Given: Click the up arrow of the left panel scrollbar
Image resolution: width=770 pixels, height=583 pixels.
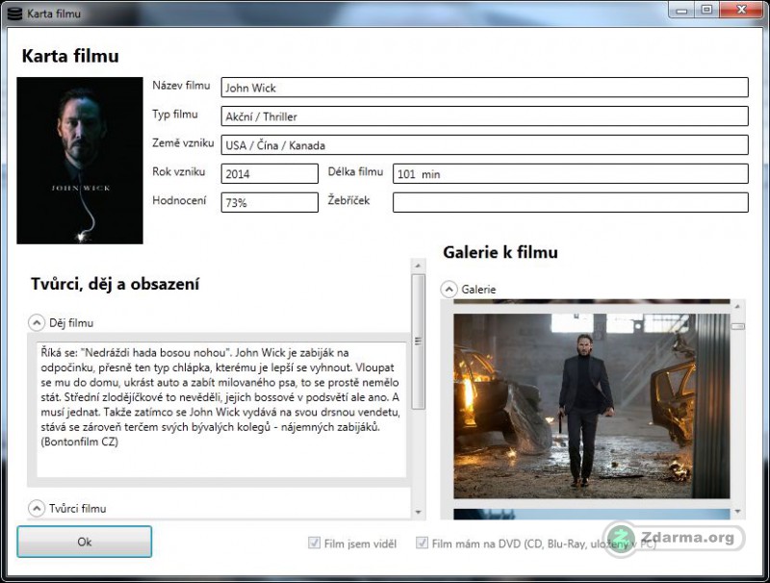Looking at the screenshot, I should (x=418, y=266).
